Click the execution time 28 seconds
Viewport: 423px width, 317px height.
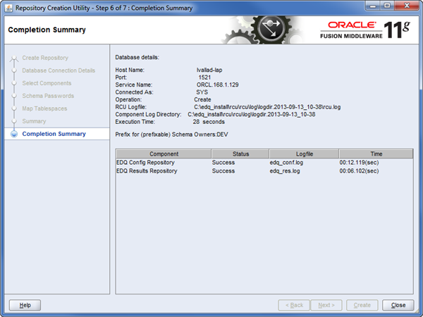pyautogui.click(x=209, y=122)
